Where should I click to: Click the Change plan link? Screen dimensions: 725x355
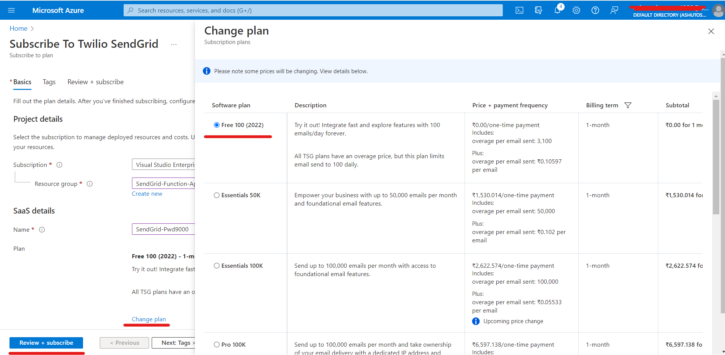click(149, 319)
